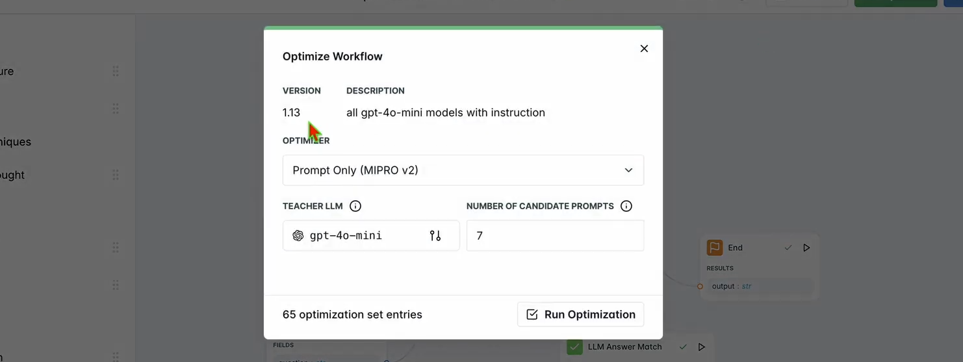Click the drag handle beside 'ure' item
Viewport: 963px width, 362px height.
tap(116, 71)
